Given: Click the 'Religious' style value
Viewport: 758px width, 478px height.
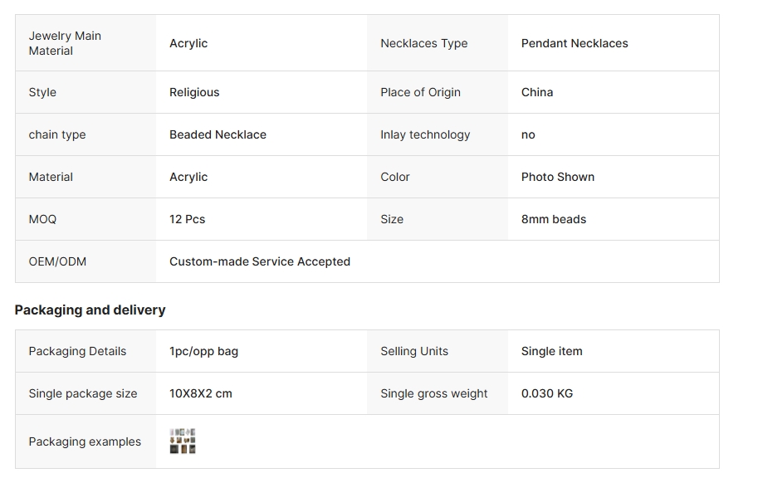Looking at the screenshot, I should (x=194, y=92).
